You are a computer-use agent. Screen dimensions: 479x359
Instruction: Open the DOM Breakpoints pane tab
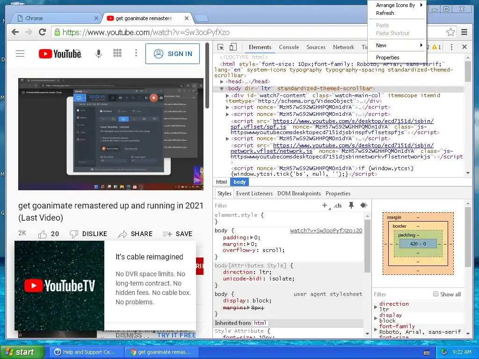[x=299, y=194]
